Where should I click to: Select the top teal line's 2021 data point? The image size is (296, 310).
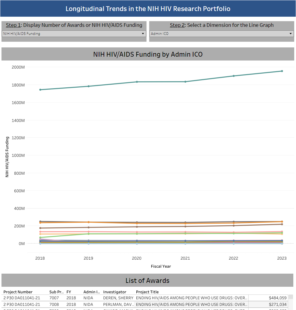coord(185,82)
